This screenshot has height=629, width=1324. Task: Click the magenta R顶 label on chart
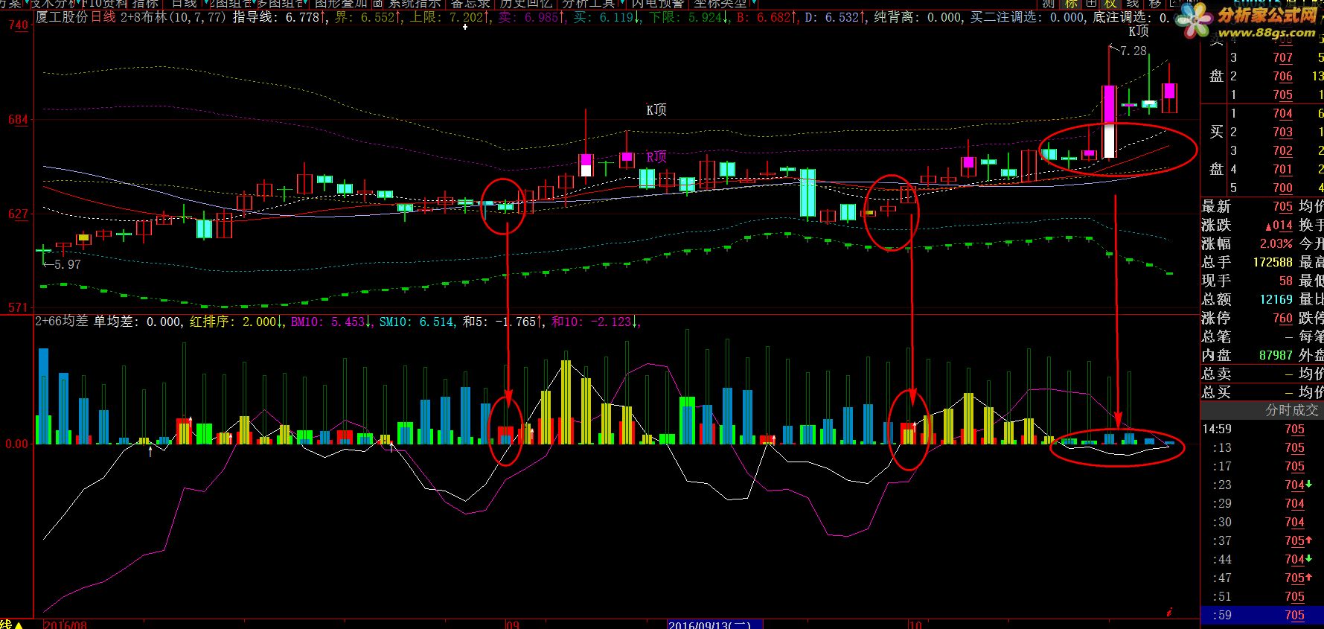click(656, 157)
